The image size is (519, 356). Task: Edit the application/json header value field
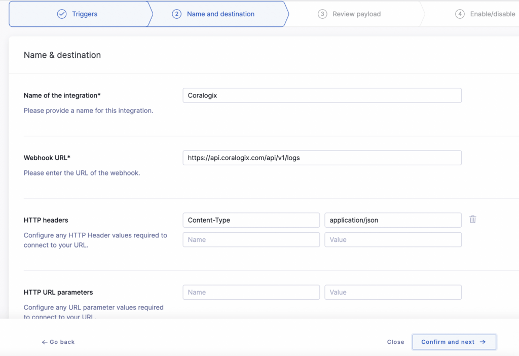coord(393,220)
